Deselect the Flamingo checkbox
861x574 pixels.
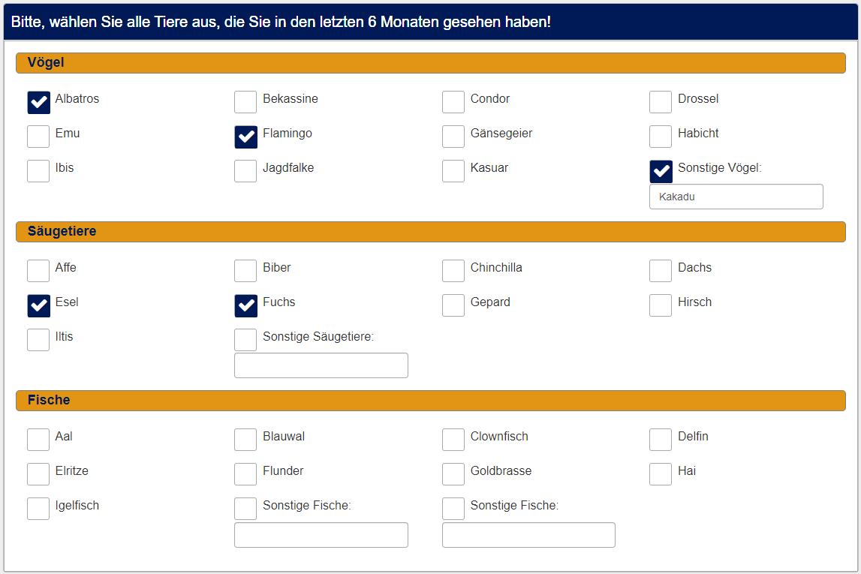pos(245,137)
